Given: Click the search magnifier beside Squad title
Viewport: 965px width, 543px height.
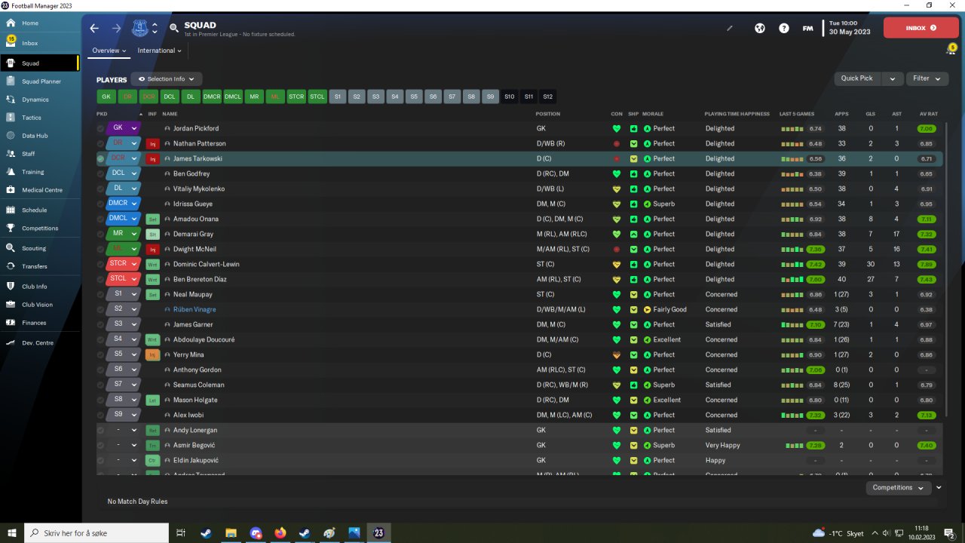Looking at the screenshot, I should coord(174,29).
